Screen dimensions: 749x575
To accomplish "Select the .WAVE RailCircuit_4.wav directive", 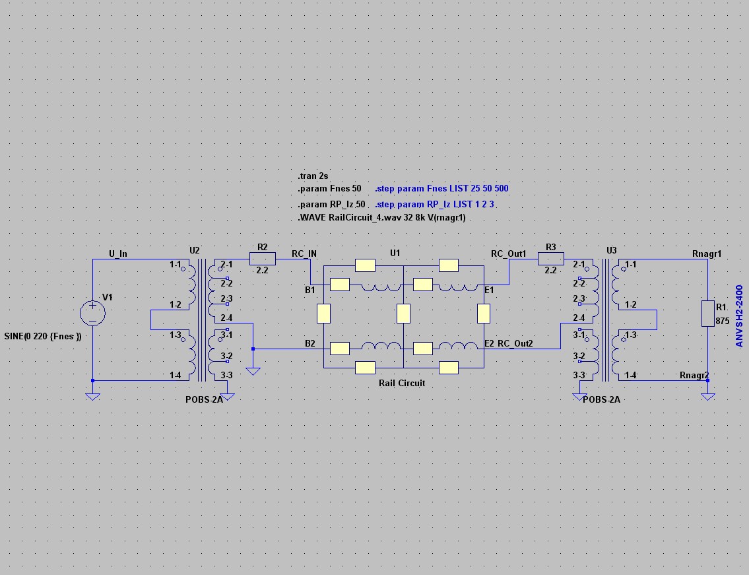I will (386, 218).
